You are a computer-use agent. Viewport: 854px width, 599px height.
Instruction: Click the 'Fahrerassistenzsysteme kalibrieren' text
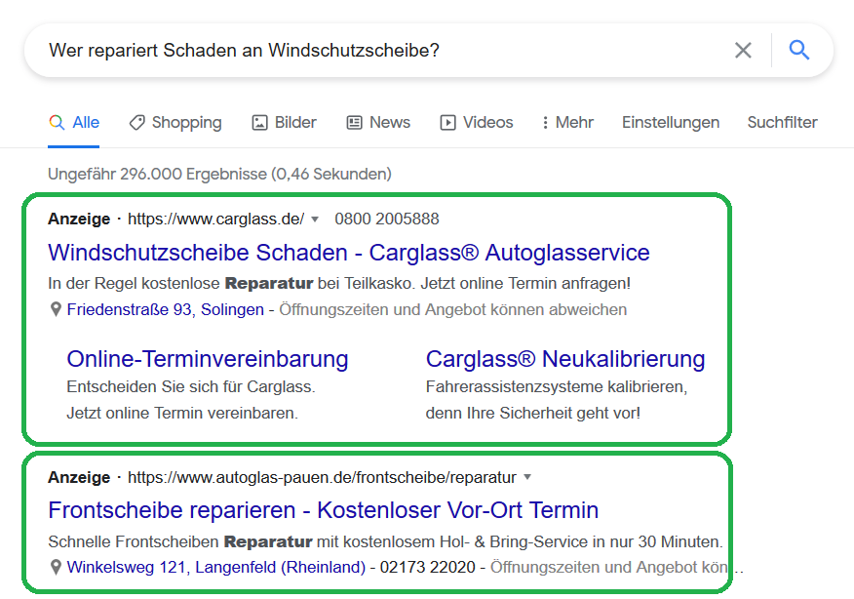tap(557, 387)
